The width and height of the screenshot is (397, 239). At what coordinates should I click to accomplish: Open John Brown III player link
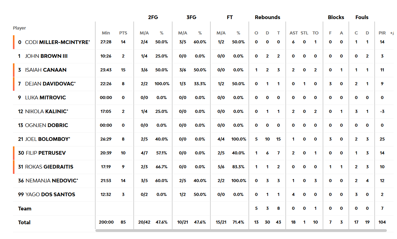click(x=46, y=56)
